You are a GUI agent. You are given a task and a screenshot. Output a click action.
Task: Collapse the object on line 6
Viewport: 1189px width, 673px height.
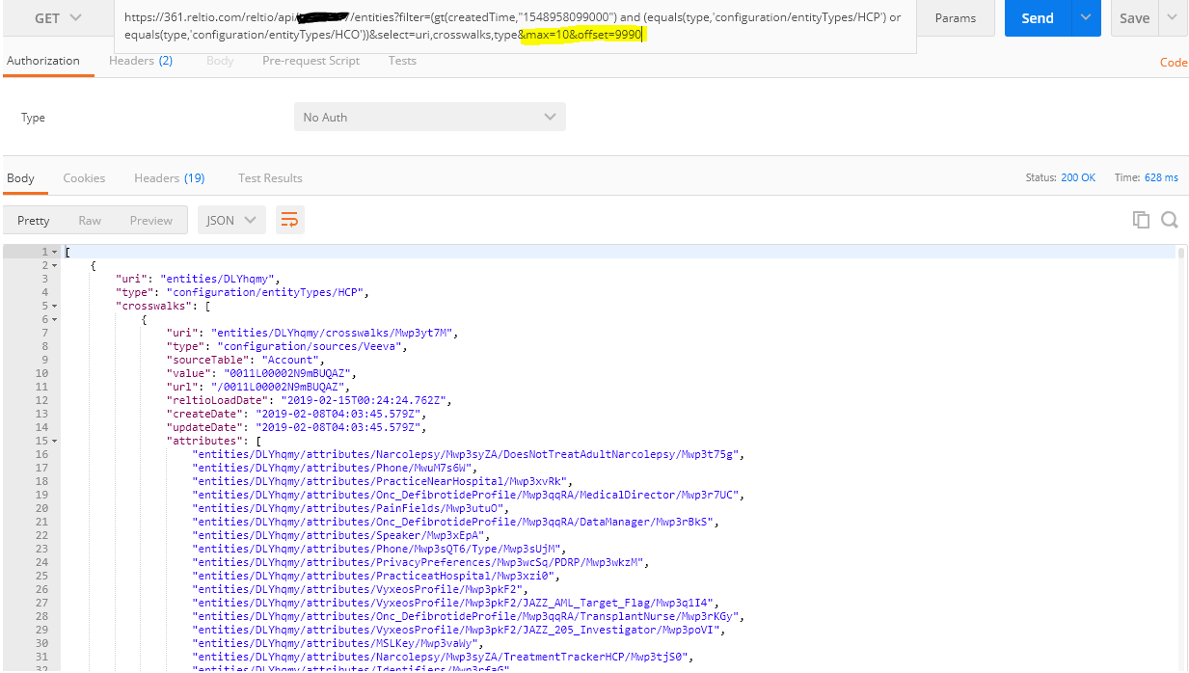[x=54, y=319]
